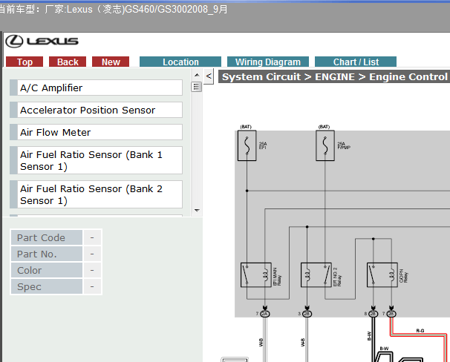Click the EFI NO. 2 Relay symbol
The image size is (450, 362).
(316, 275)
